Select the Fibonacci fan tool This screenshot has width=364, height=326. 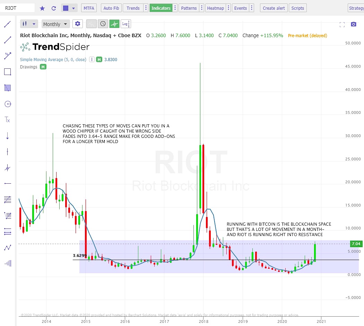click(7, 216)
